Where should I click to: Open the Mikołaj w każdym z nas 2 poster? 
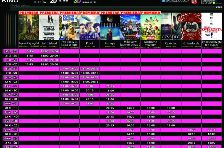point(130,27)
